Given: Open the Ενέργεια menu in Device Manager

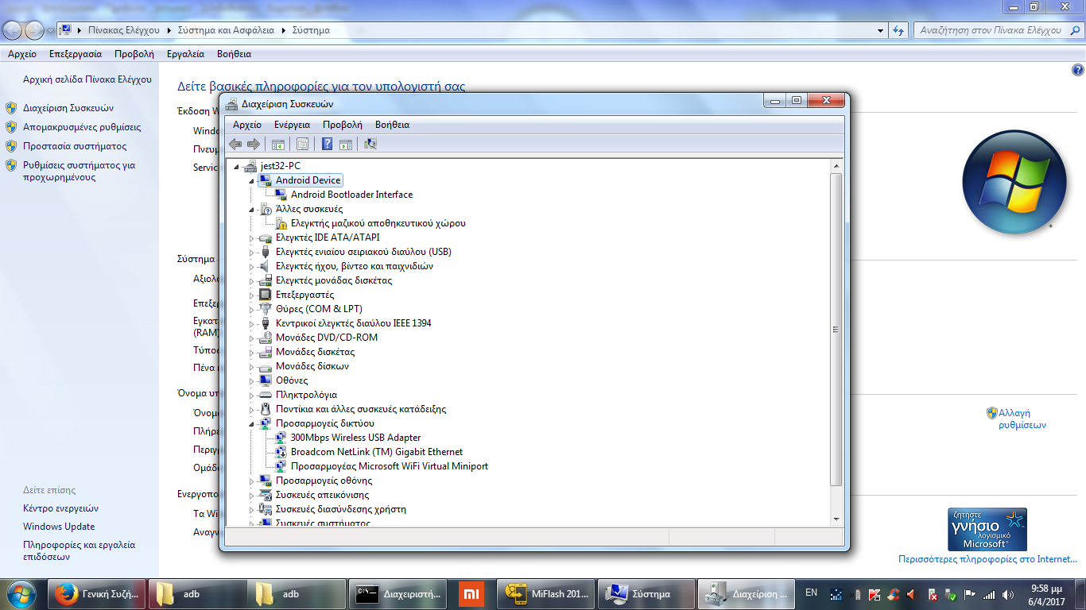Looking at the screenshot, I should click(292, 125).
